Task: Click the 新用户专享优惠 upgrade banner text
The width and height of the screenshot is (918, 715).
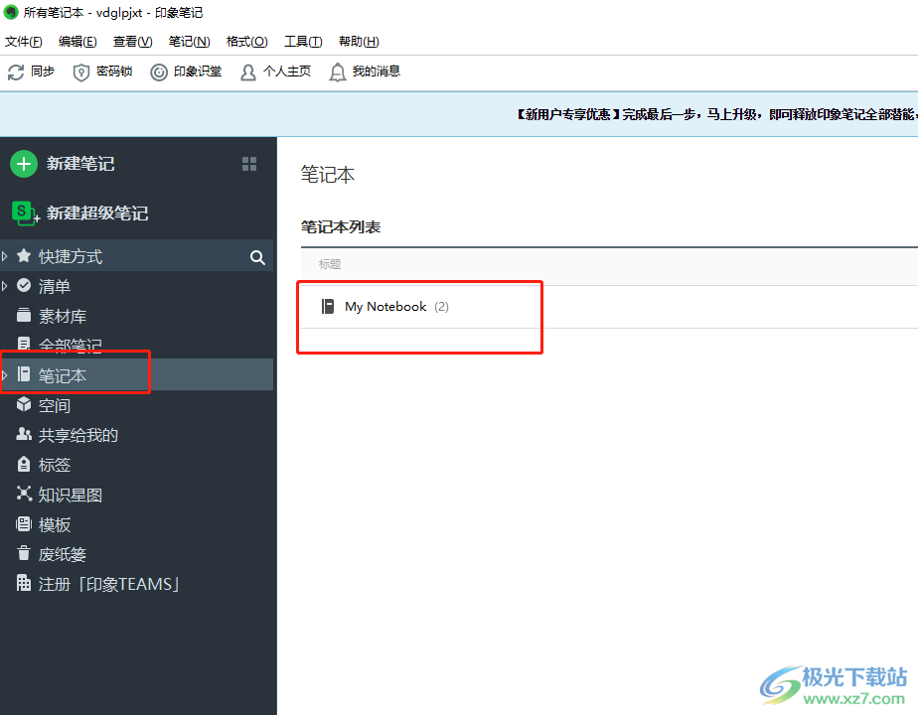Action: pyautogui.click(x=715, y=114)
